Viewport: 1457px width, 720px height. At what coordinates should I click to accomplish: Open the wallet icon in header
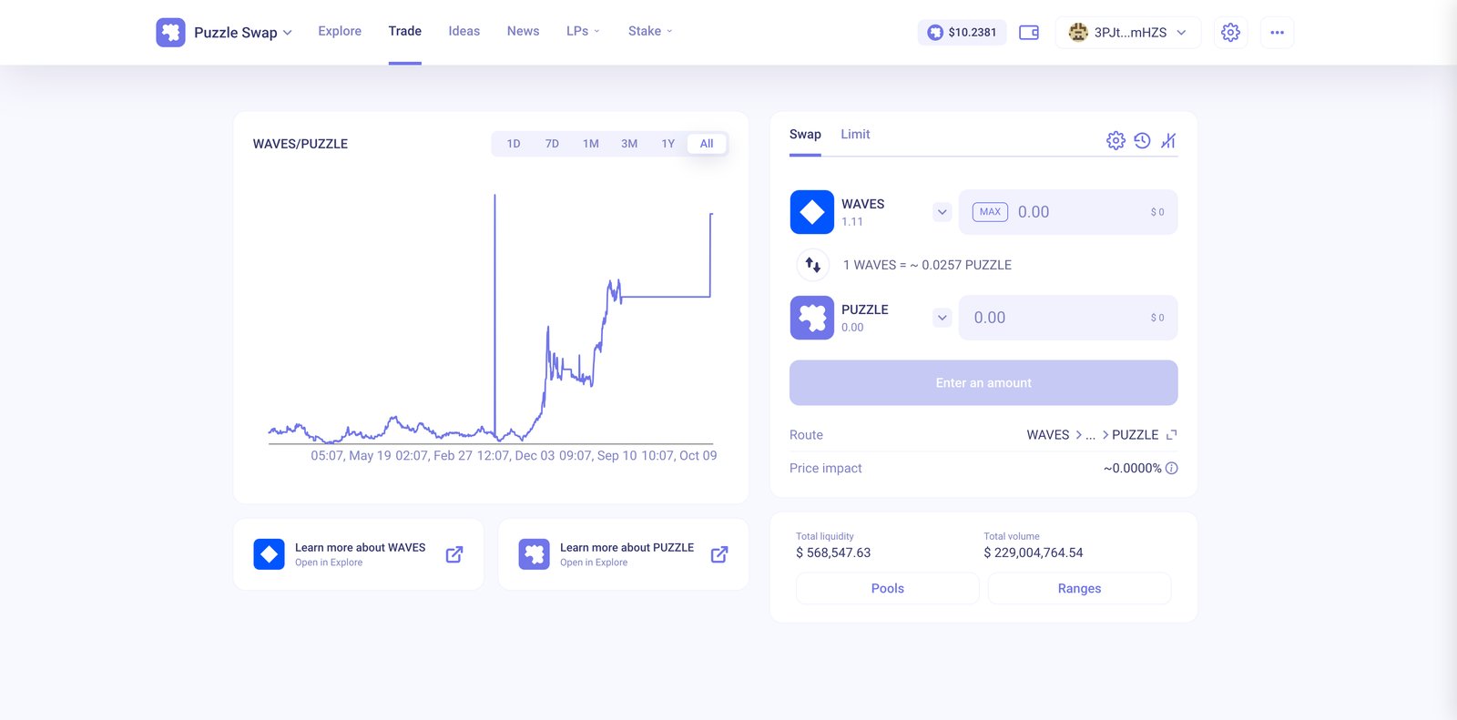pyautogui.click(x=1029, y=33)
